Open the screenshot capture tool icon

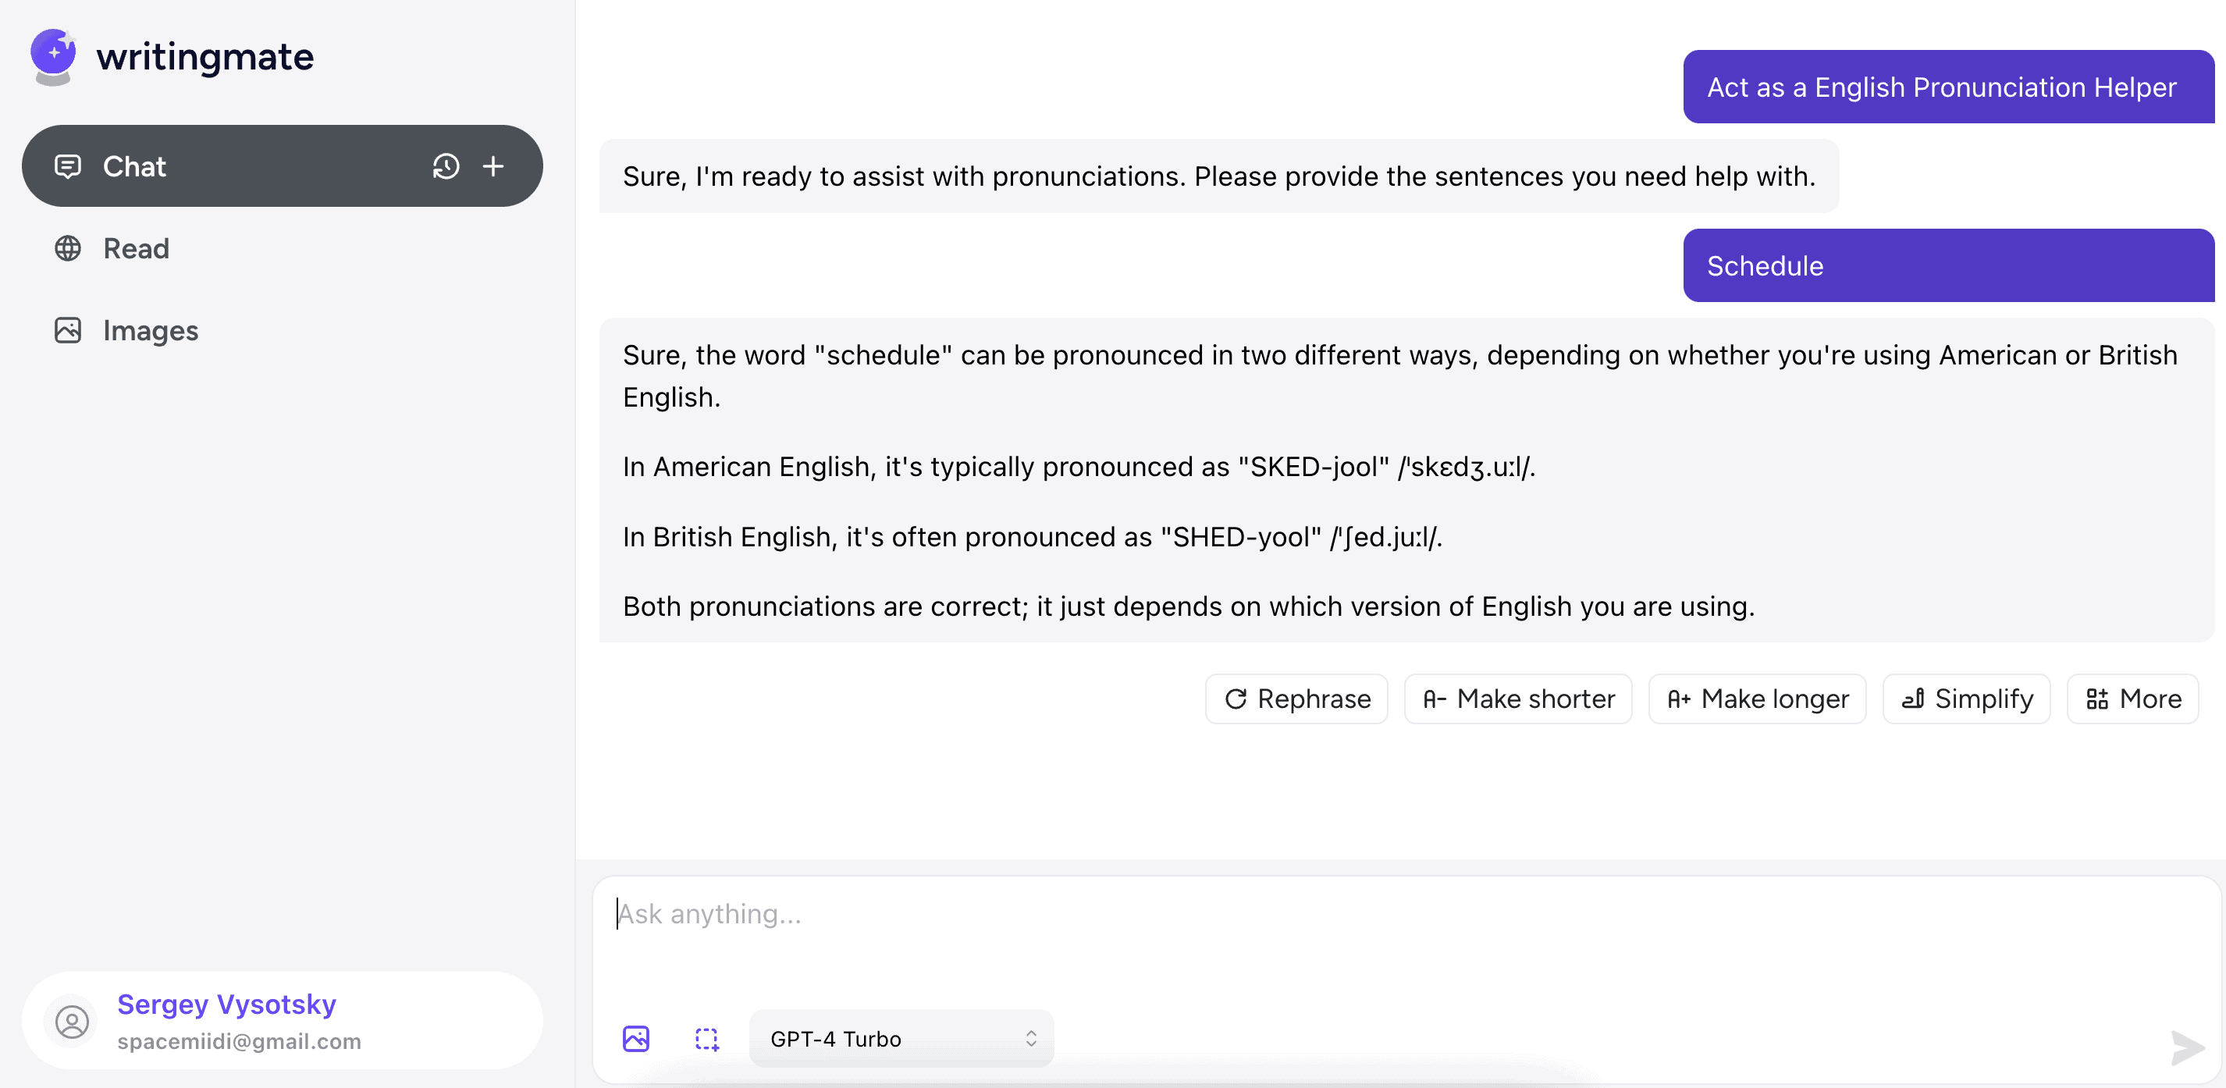tap(707, 1038)
